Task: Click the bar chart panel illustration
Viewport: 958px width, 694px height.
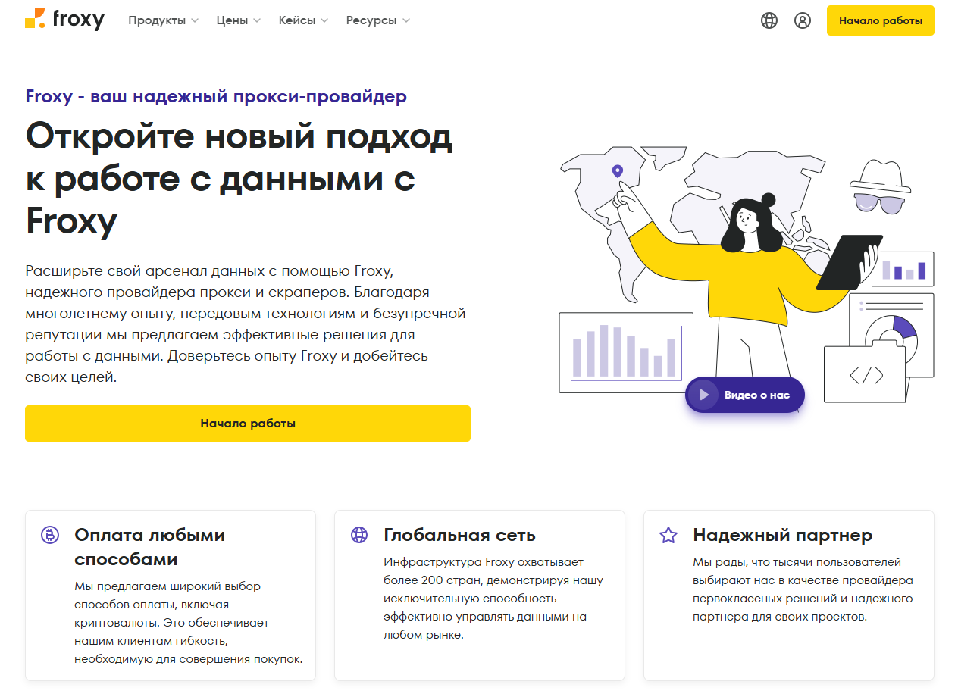Action: 626,352
